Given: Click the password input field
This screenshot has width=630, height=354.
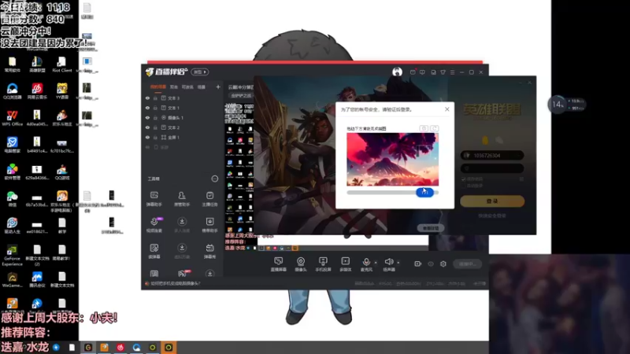Looking at the screenshot, I should pyautogui.click(x=491, y=168).
